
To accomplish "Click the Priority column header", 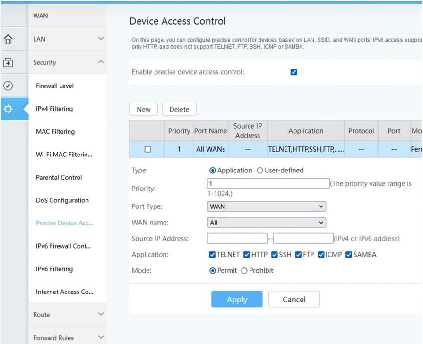I will tap(179, 131).
